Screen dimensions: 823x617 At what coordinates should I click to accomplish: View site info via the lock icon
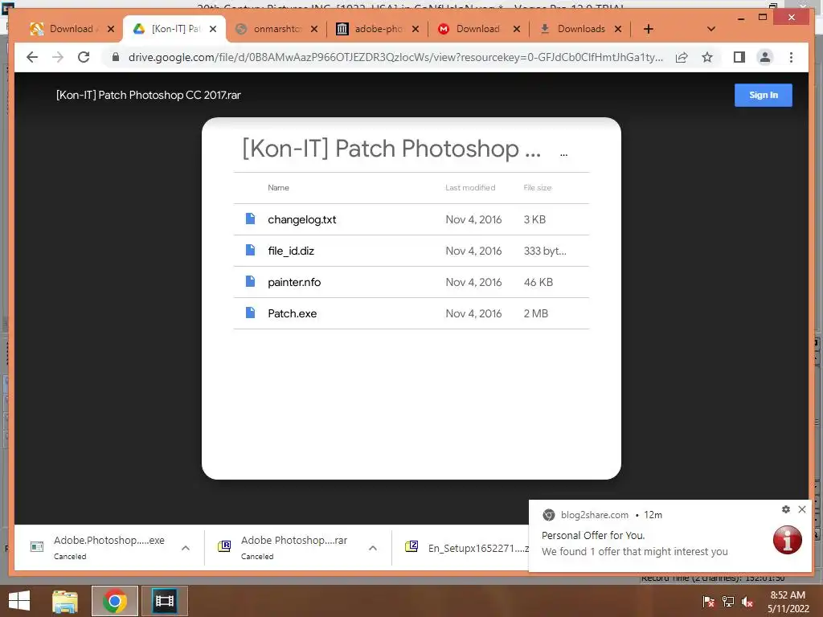coord(116,57)
